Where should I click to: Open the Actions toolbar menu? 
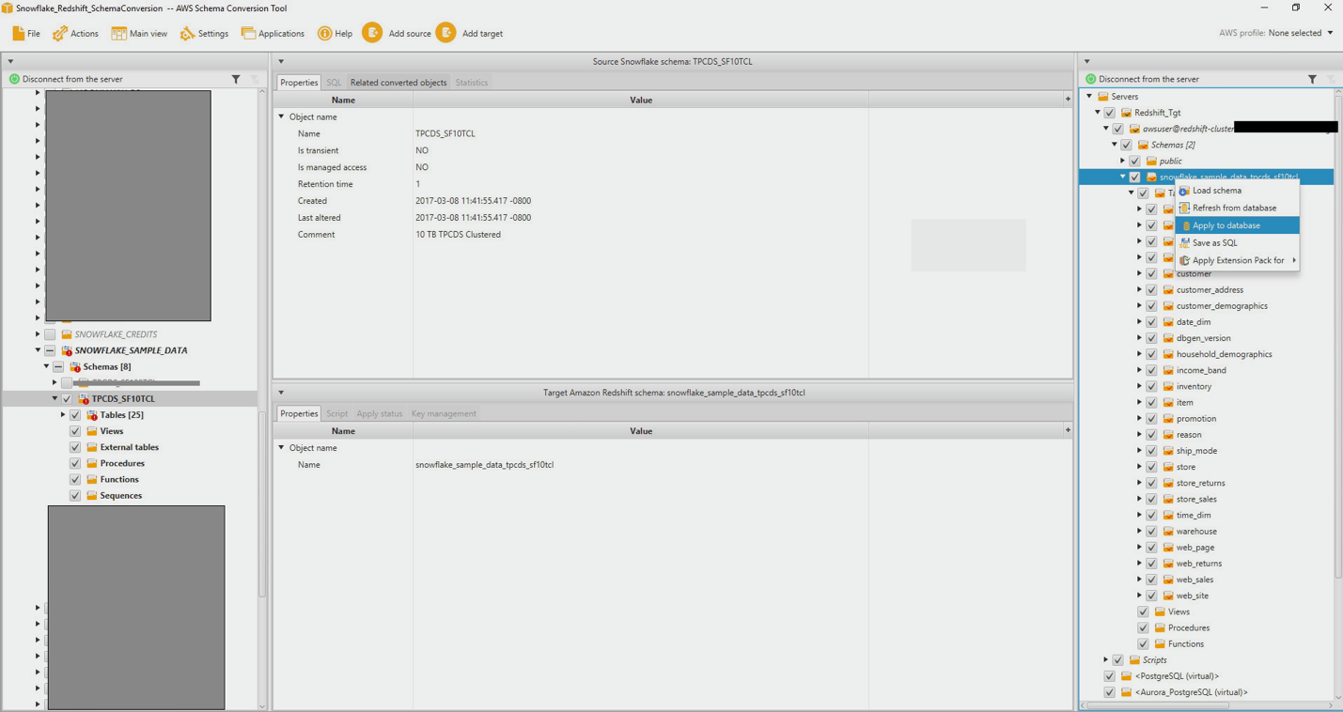75,34
